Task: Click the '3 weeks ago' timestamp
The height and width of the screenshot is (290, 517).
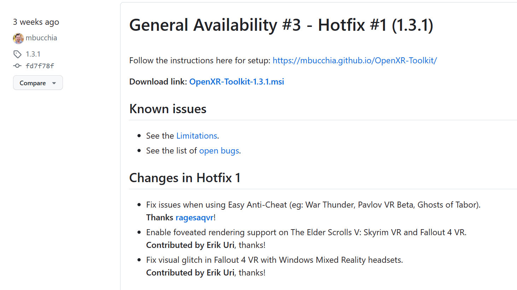Action: pyautogui.click(x=36, y=22)
